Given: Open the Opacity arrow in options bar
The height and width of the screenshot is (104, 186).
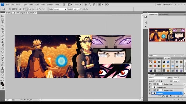Looking at the screenshot, I should coord(79,9).
